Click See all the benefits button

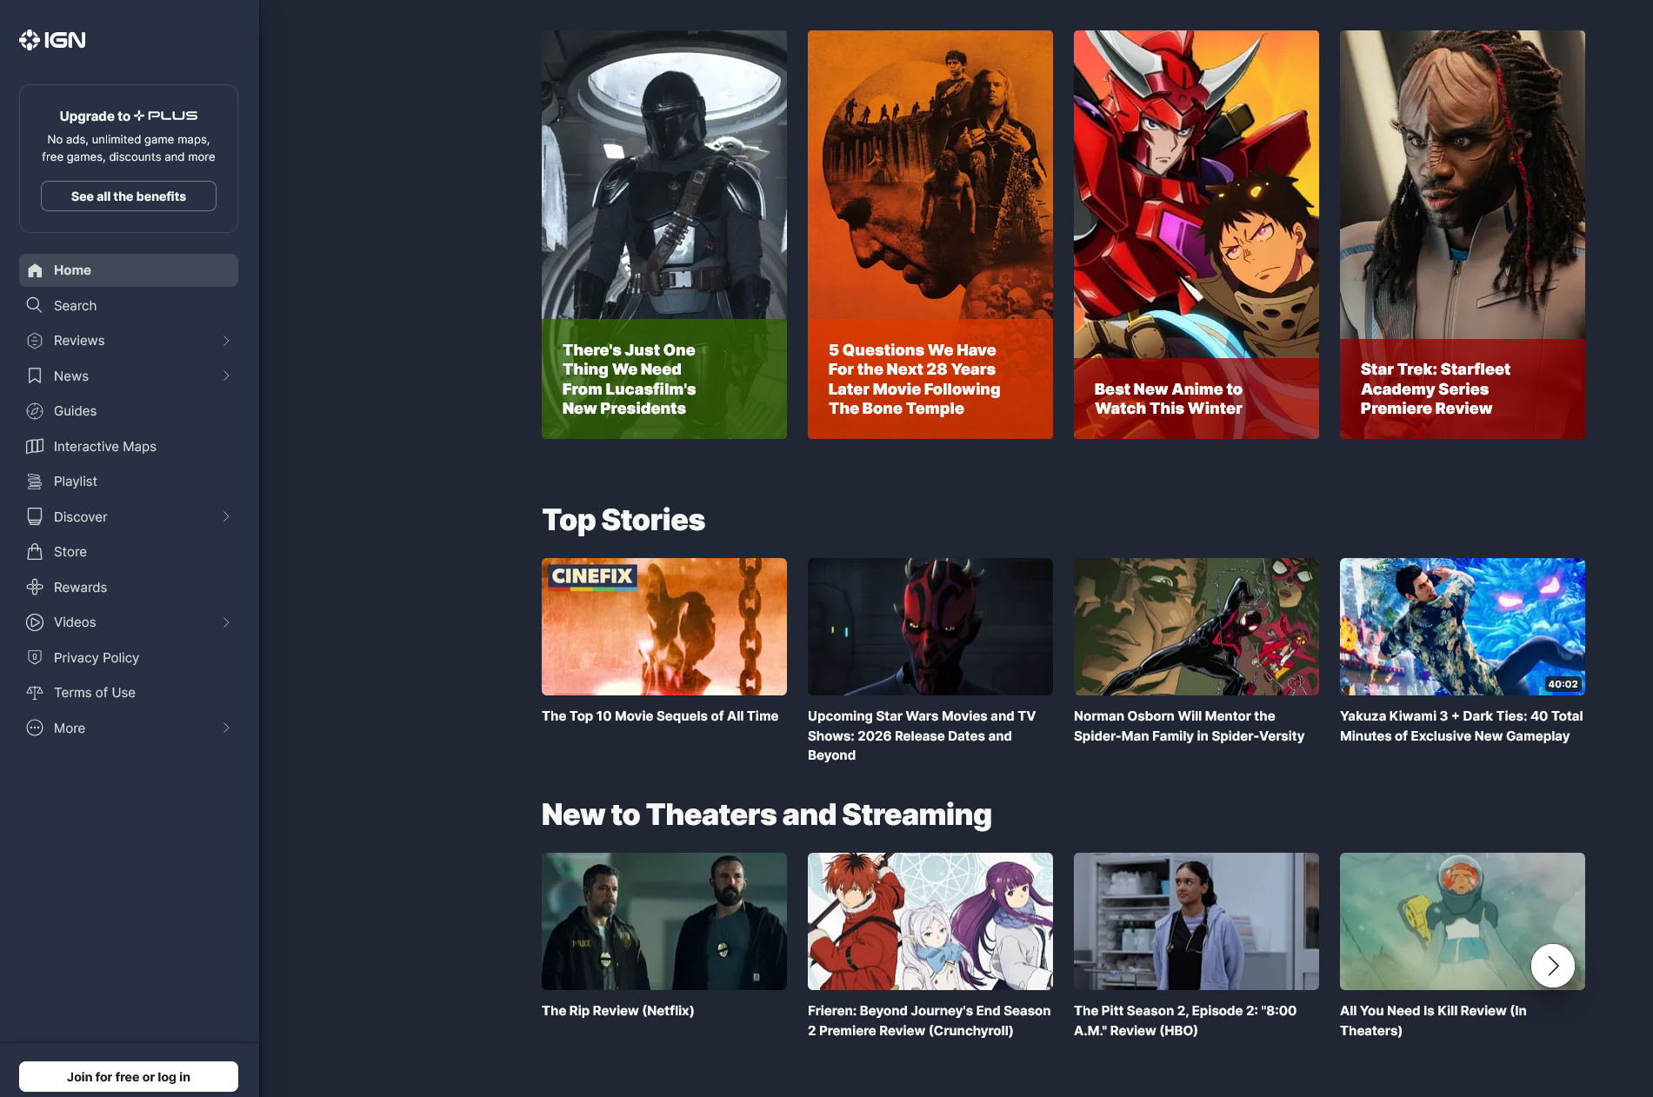point(129,196)
